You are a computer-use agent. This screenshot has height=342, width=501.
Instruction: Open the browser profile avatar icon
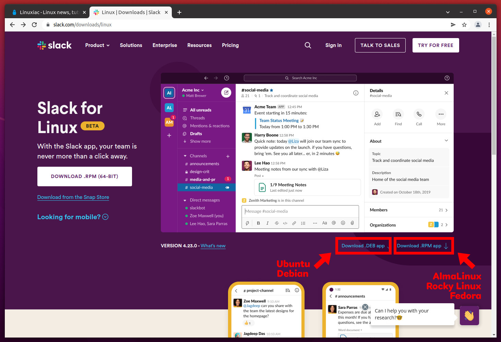(478, 25)
